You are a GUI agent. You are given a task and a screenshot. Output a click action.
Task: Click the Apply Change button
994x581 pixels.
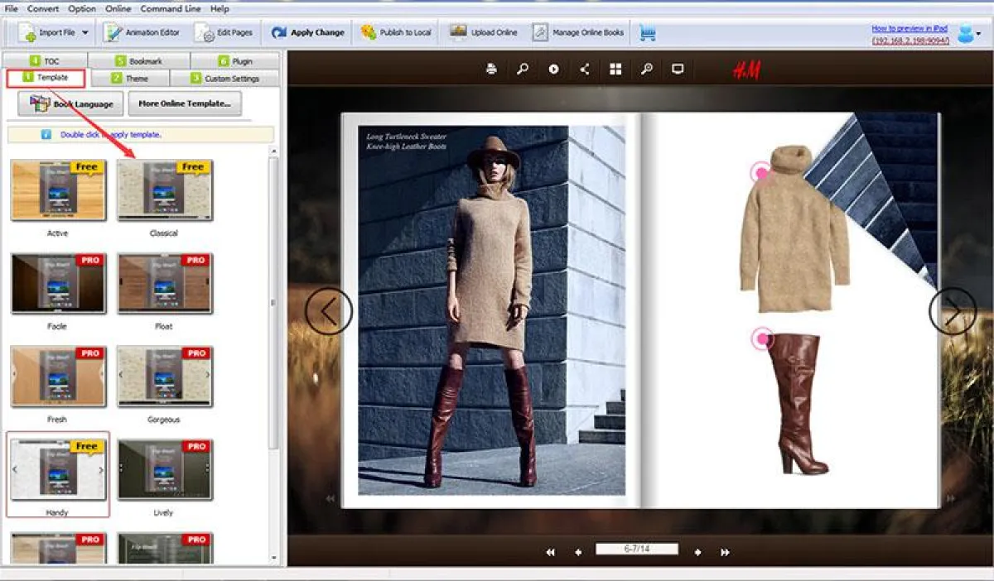[308, 33]
